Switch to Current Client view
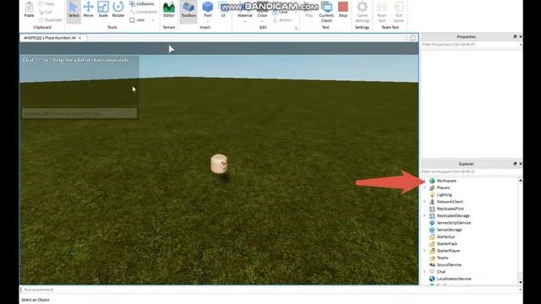Screen dimensions: 541x304 [x=326, y=11]
